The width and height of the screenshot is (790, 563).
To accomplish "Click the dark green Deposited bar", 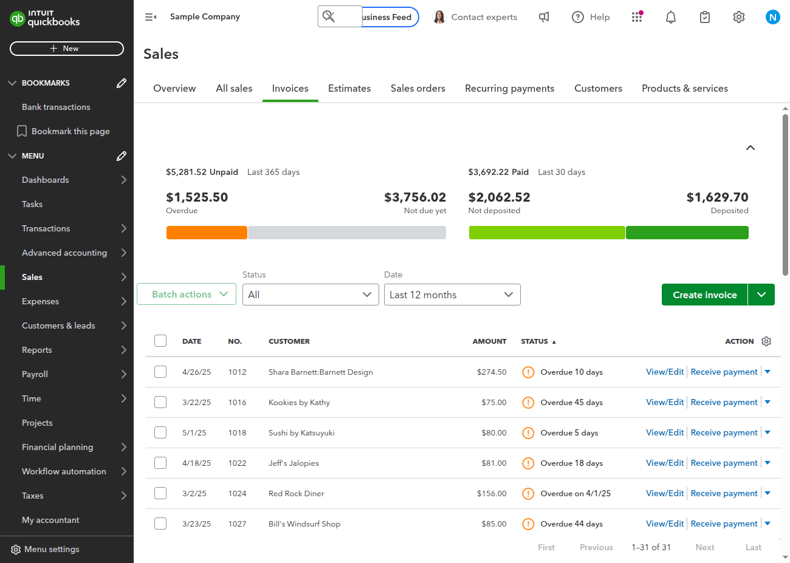I will [x=687, y=233].
